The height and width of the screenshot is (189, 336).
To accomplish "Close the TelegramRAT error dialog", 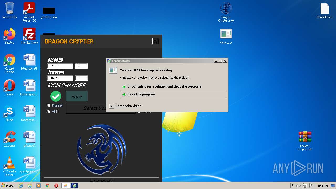I will (225, 61).
